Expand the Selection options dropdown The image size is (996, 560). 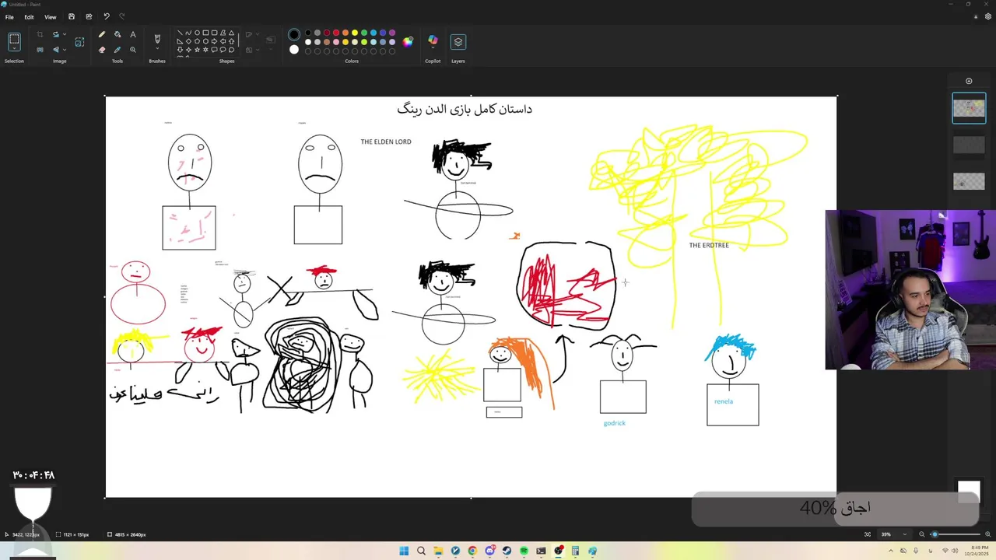(14, 50)
